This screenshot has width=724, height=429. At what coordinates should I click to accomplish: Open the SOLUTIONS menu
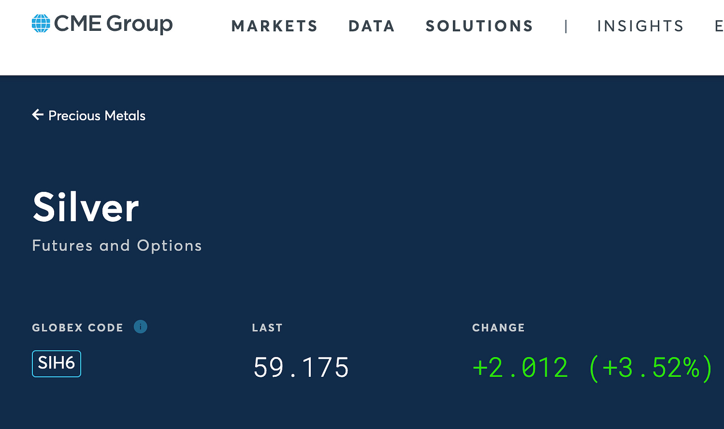pos(479,26)
